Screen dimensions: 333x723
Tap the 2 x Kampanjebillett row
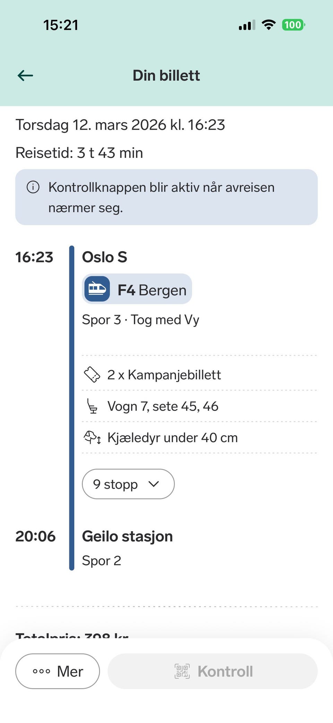164,375
